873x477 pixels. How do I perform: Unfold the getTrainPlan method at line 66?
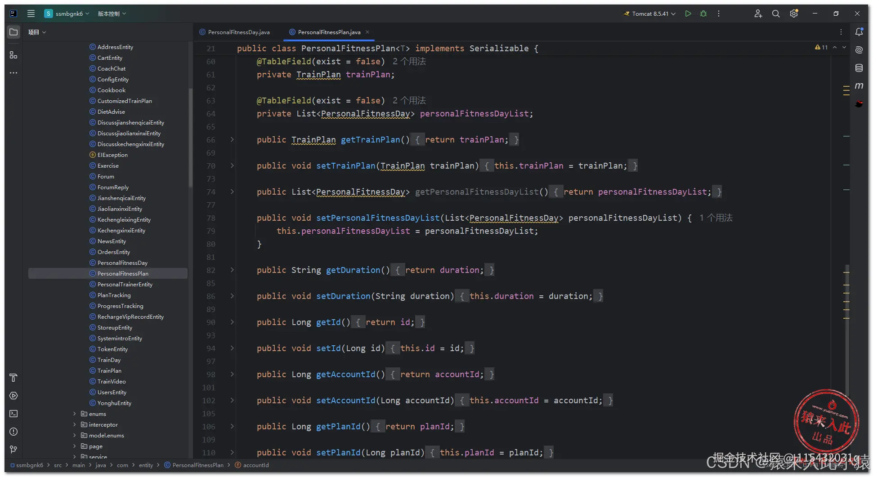(232, 139)
